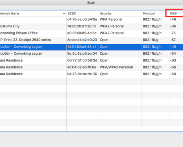Click BSSID 8c:dc:d4:e2:e9:23 cell
The image size is (183, 147).
82,40
